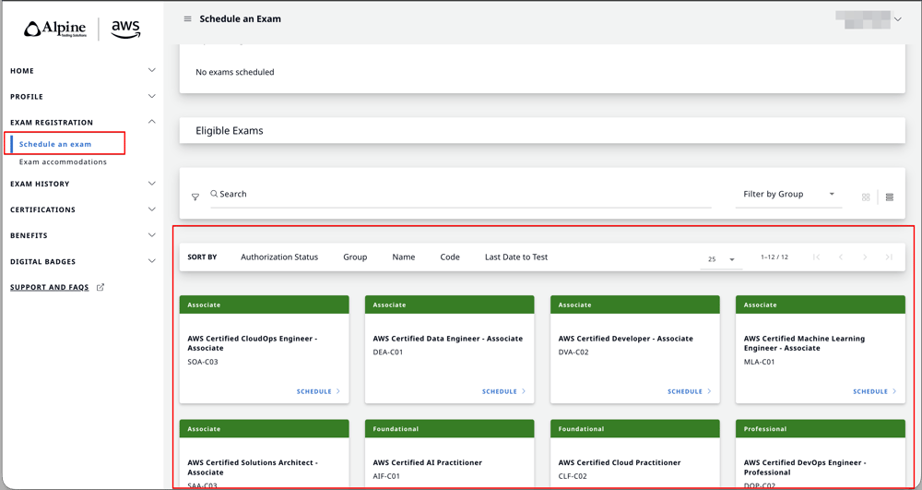Schedule the Machine Learning Engineer MLA-C01 exam
922x490 pixels.
pyautogui.click(x=875, y=391)
